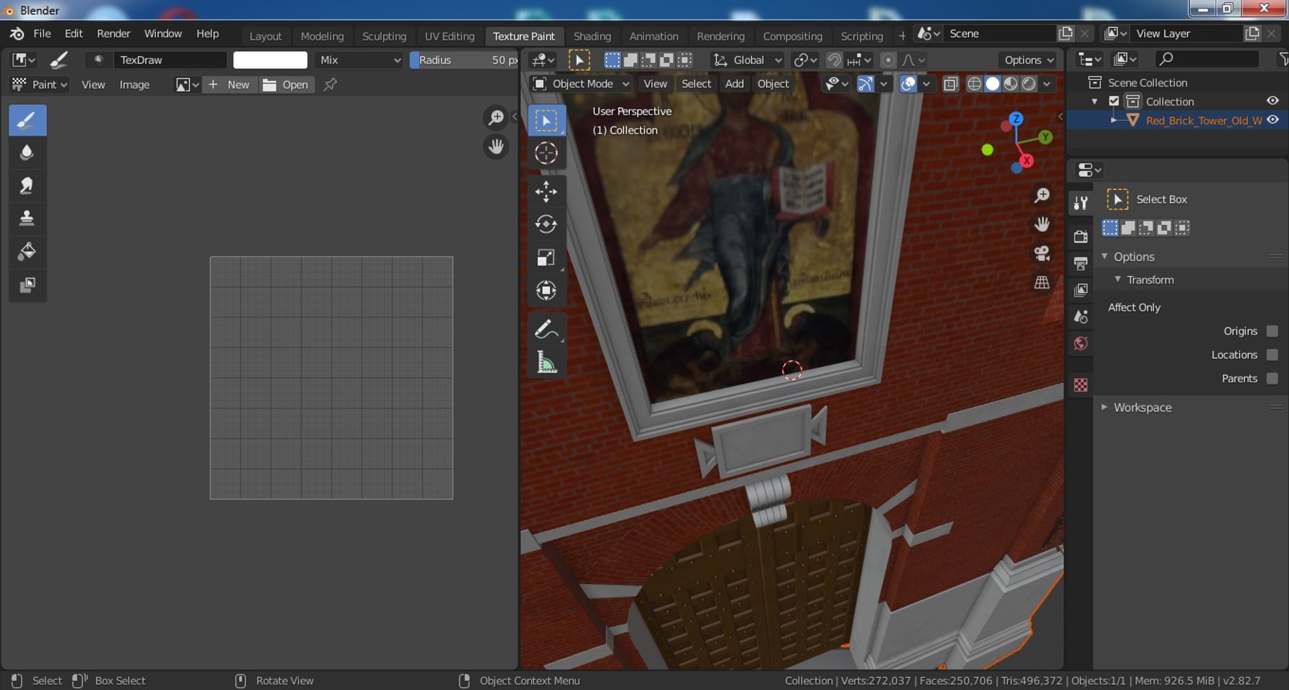
Task: Click the New image button
Action: (229, 85)
